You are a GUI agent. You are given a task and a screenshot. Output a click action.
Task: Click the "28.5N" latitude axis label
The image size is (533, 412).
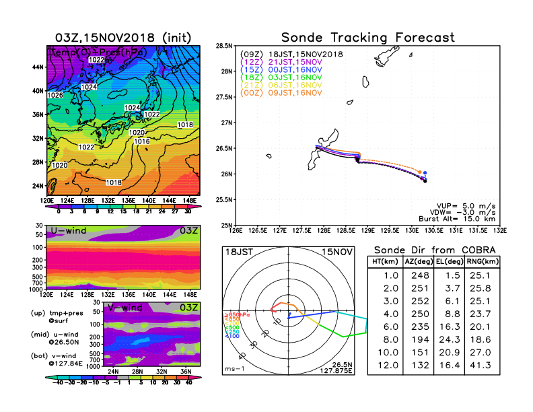[224, 46]
